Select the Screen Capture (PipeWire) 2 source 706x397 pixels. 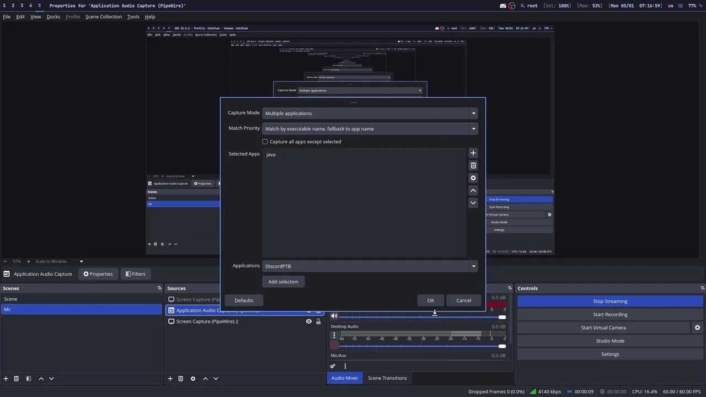pos(207,321)
